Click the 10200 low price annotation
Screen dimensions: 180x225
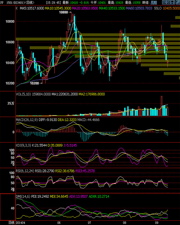[x=36, y=83]
